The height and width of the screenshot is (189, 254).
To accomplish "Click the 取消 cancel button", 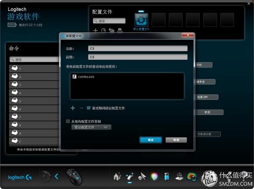I will coord(176,140).
